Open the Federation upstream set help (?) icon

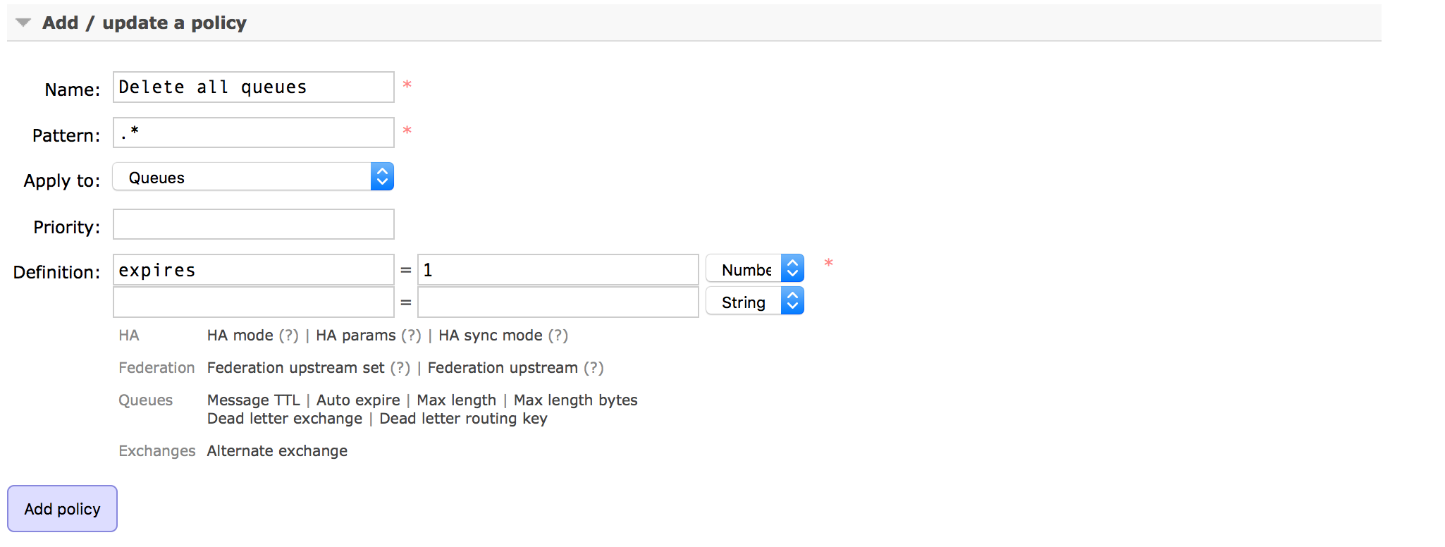coord(400,368)
